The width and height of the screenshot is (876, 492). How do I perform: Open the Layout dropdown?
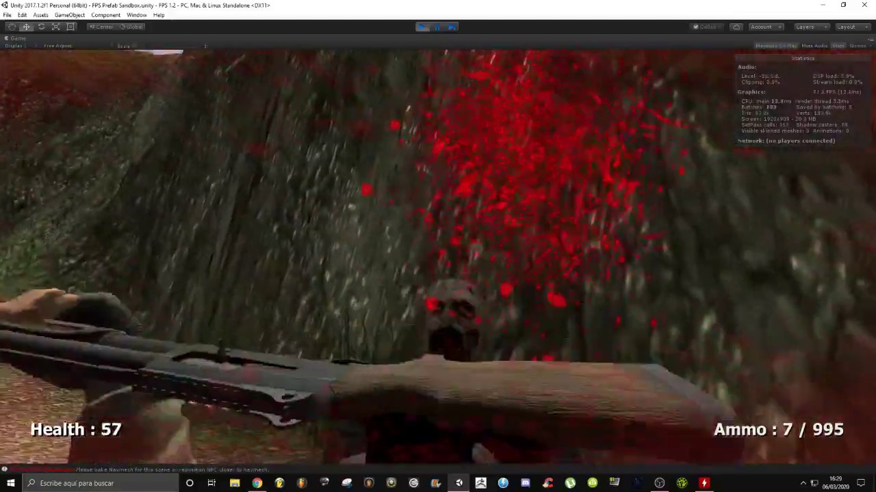click(852, 27)
